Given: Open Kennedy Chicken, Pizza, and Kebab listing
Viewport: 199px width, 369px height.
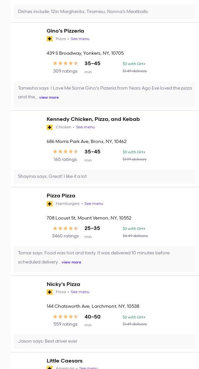Looking at the screenshot, I should [93, 119].
